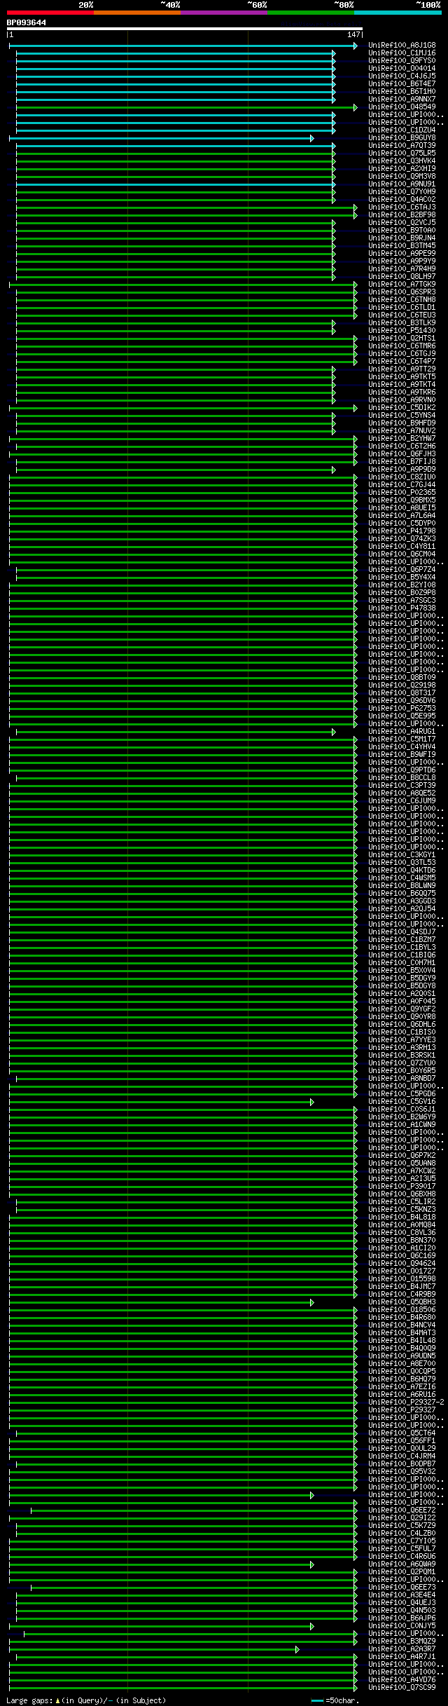Click UniRef100_Q8LH97 label
Viewport: 448px width, 1706px height.
(402, 277)
